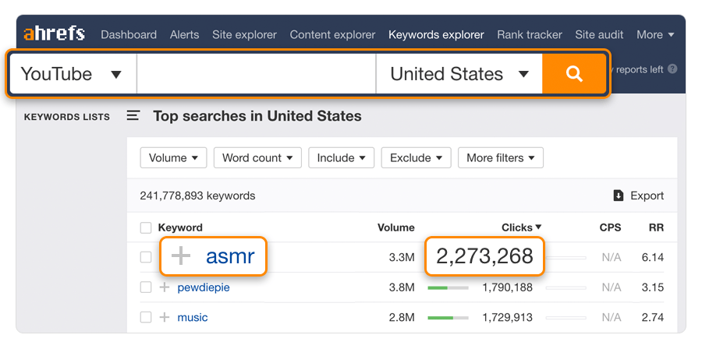Select the 2,273,268 clicks value
The height and width of the screenshot is (349, 702).
click(x=484, y=256)
